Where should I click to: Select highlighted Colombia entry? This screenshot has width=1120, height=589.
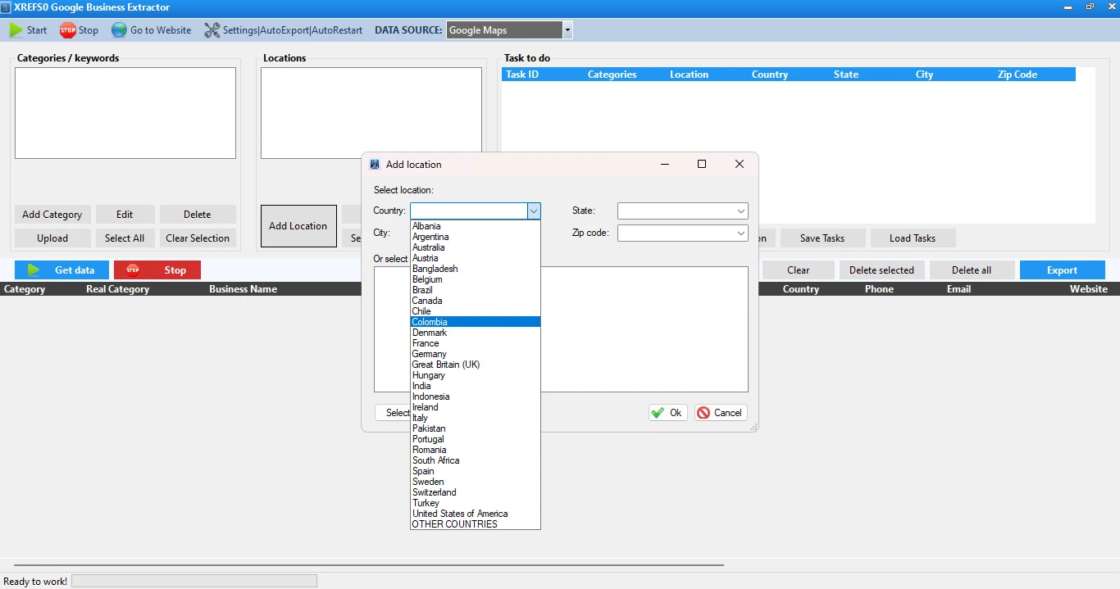[475, 322]
